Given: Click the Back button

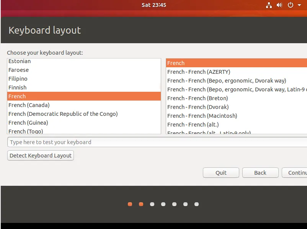Looking at the screenshot, I should tap(260, 172).
